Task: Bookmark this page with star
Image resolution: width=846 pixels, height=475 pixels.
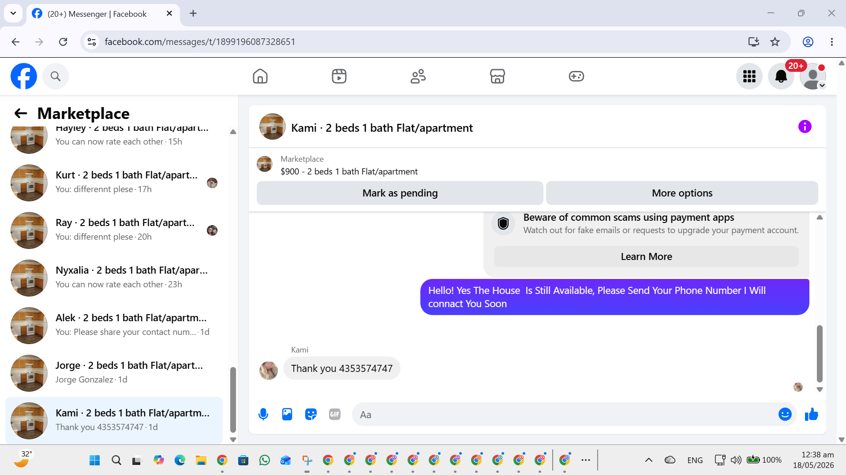Action: click(x=775, y=42)
